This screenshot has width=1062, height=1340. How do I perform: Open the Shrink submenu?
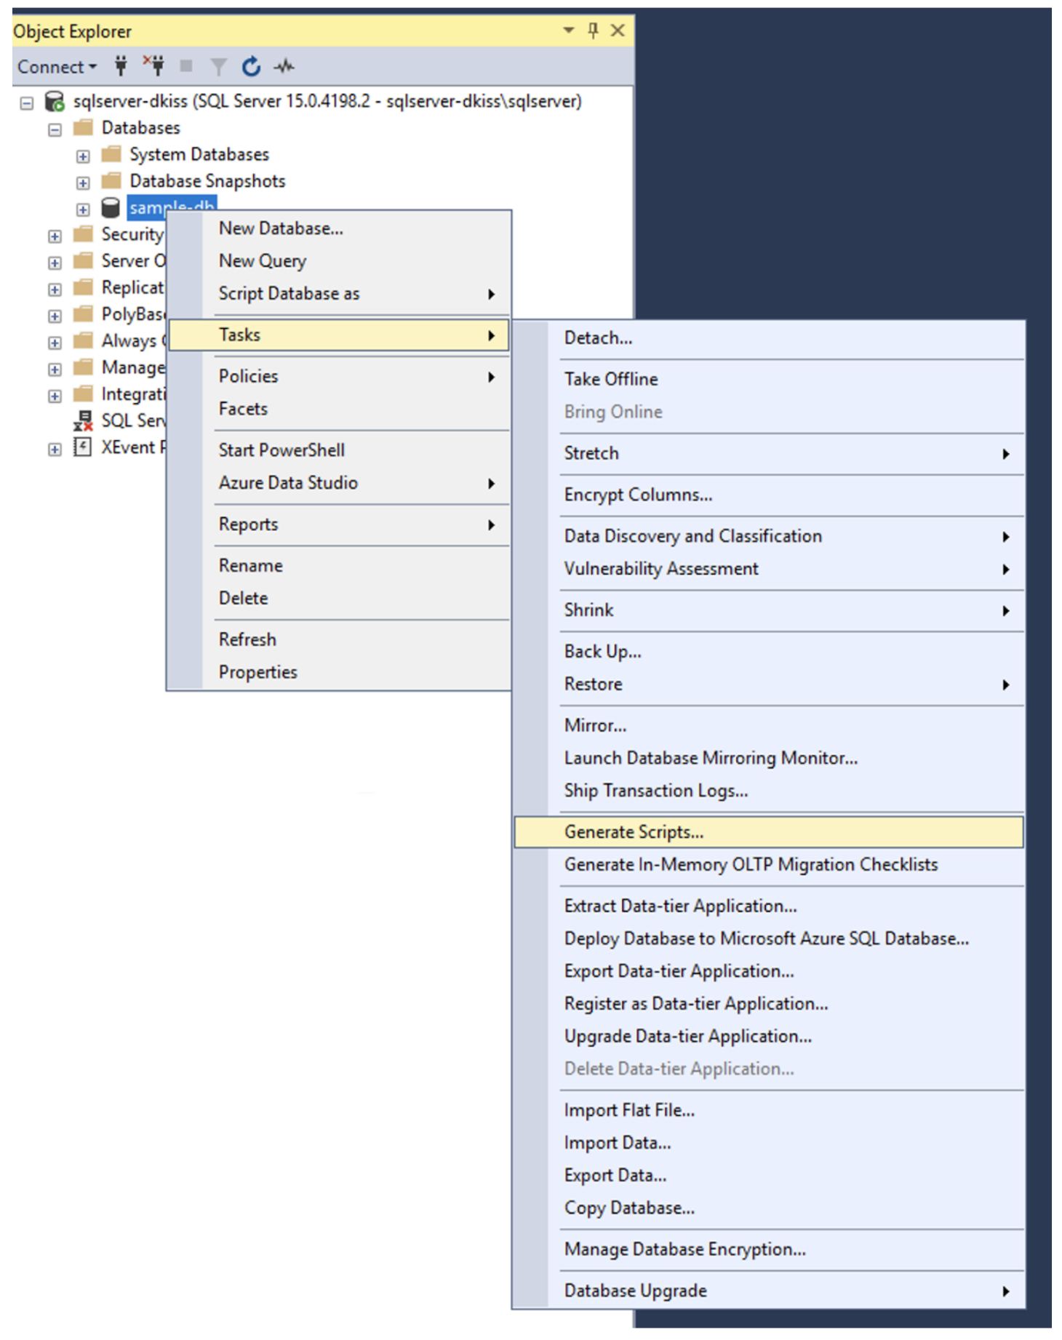[x=769, y=610]
